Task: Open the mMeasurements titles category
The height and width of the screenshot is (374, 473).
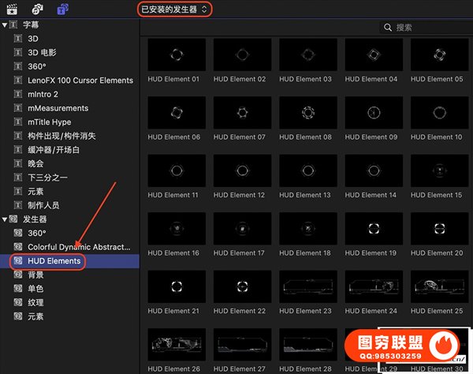Action: tap(58, 108)
